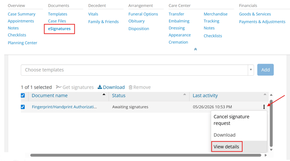Image resolution: width=290 pixels, height=161 pixels.
Task: Open the Choose templates dropdown arrow
Action: 251,70
